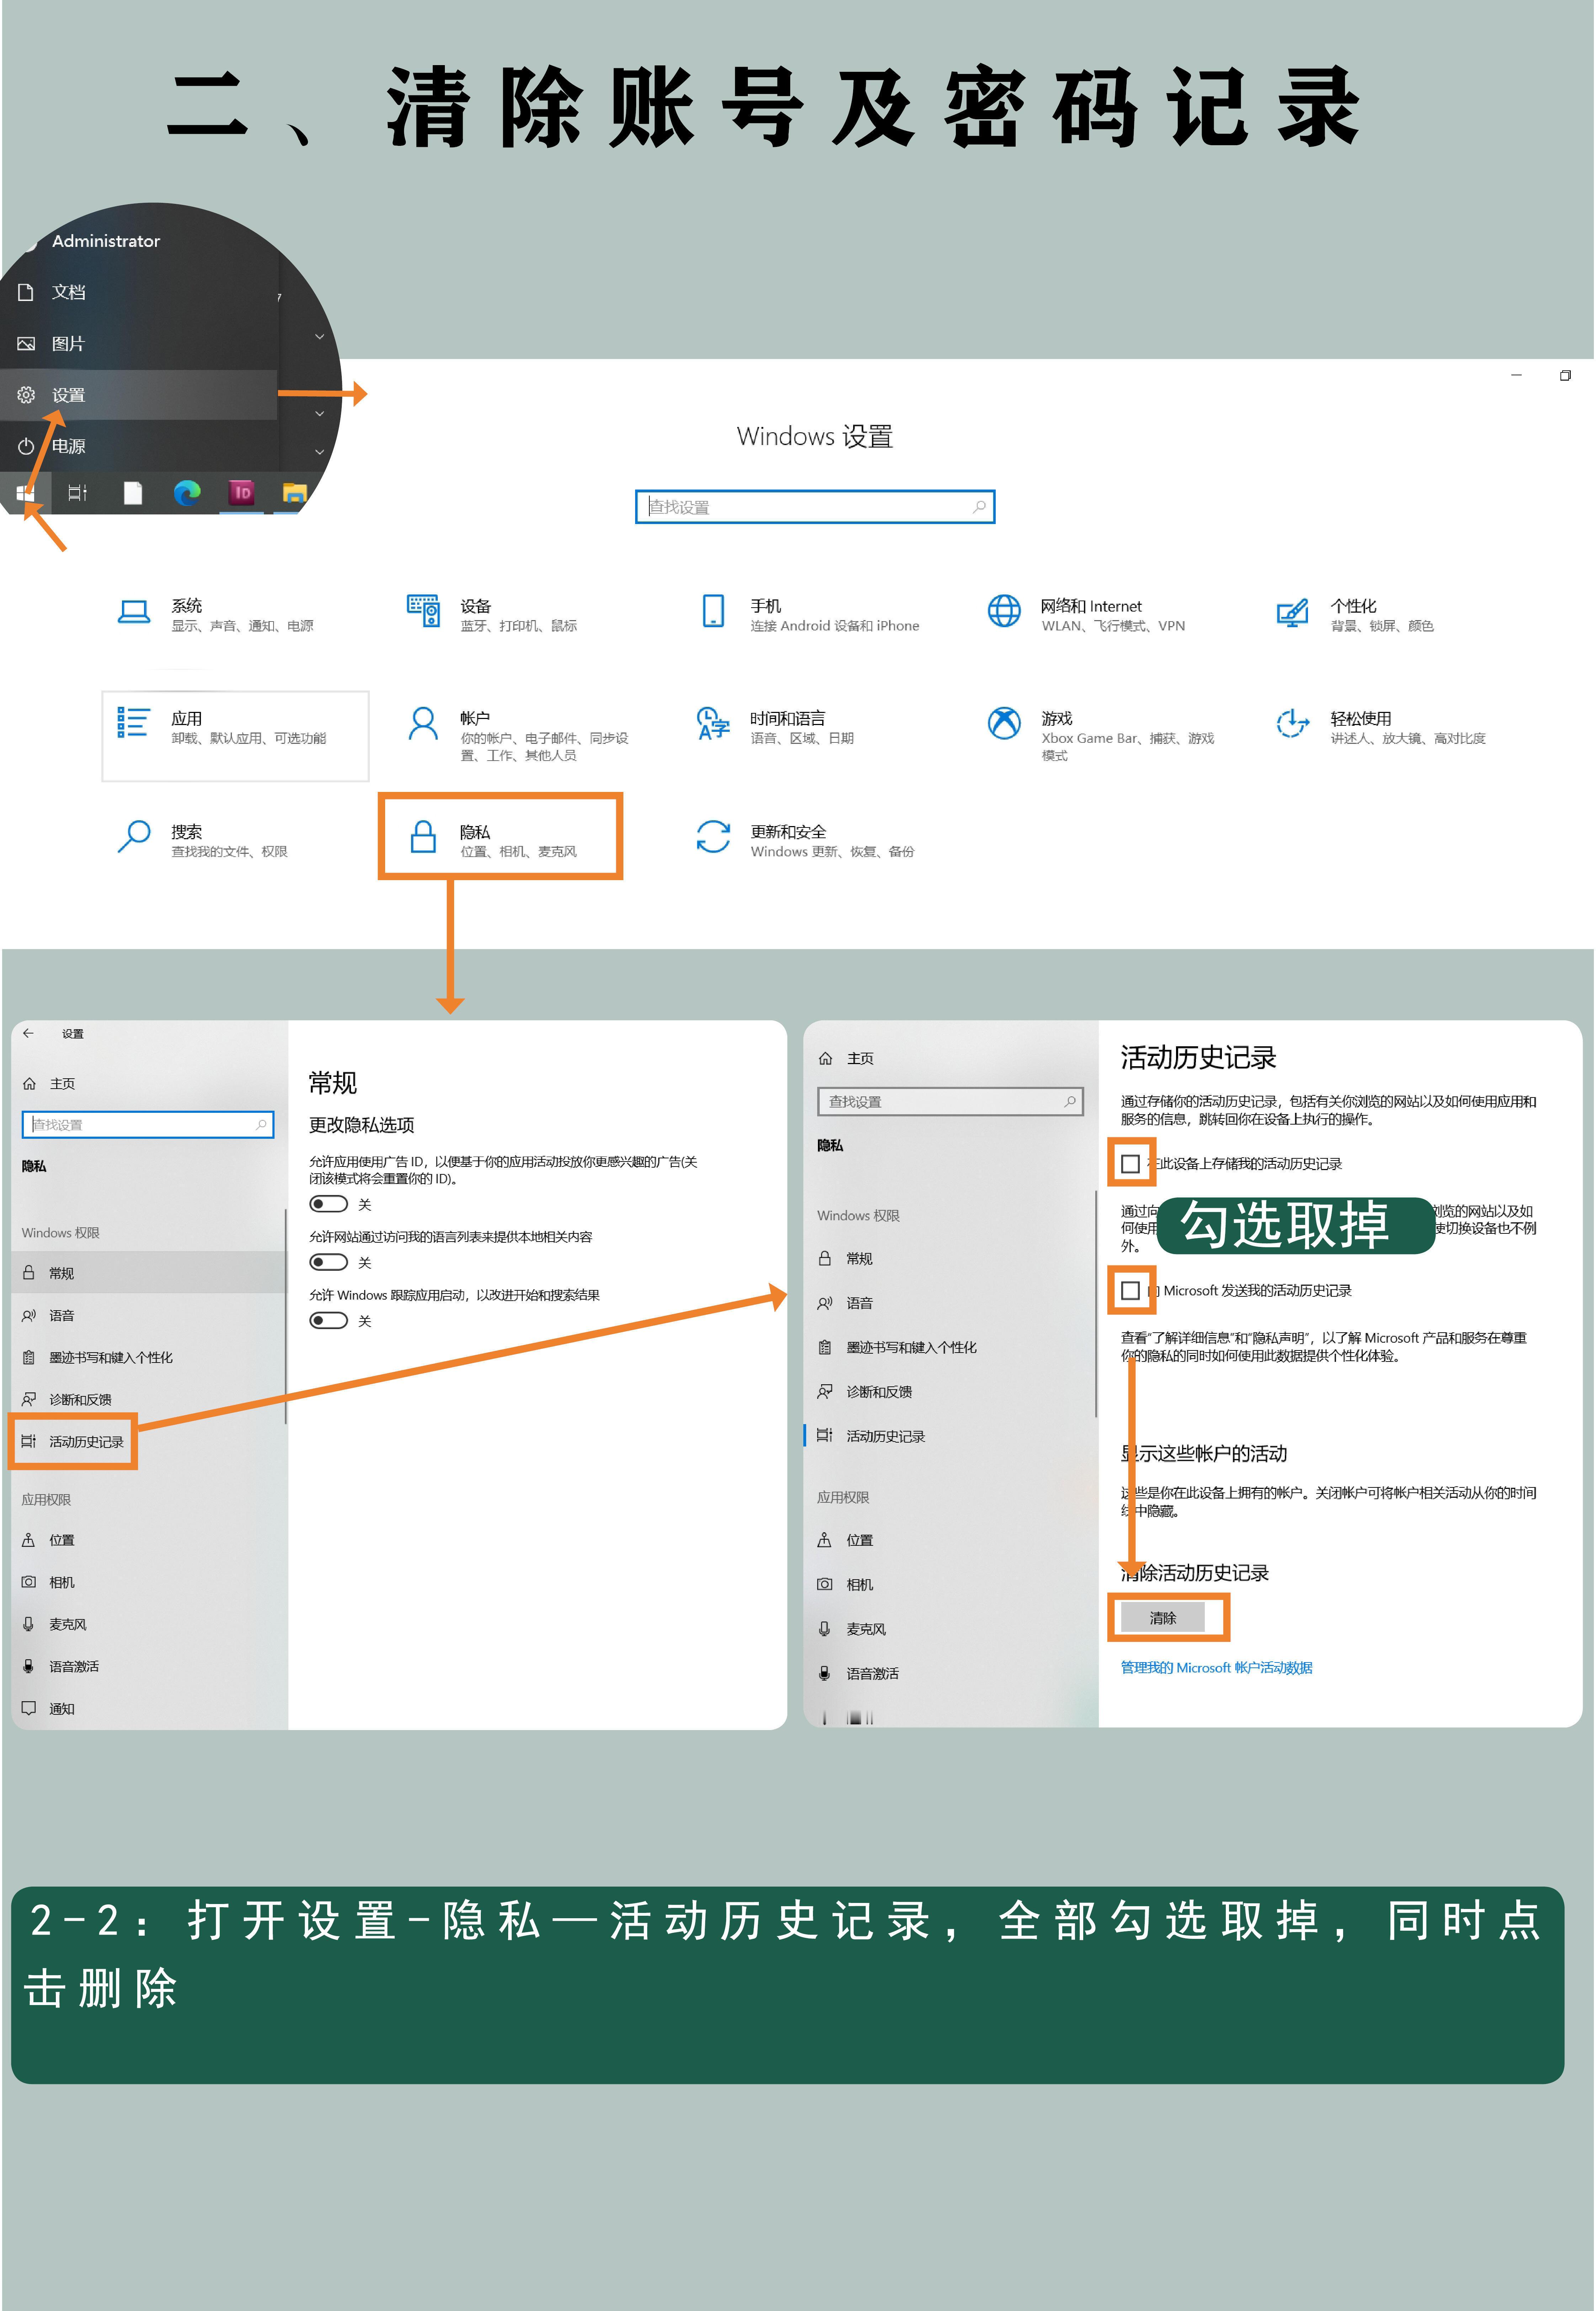This screenshot has width=1596, height=2311.
Task: Select 常规 in the activity history sidebar
Action: tap(950, 1259)
